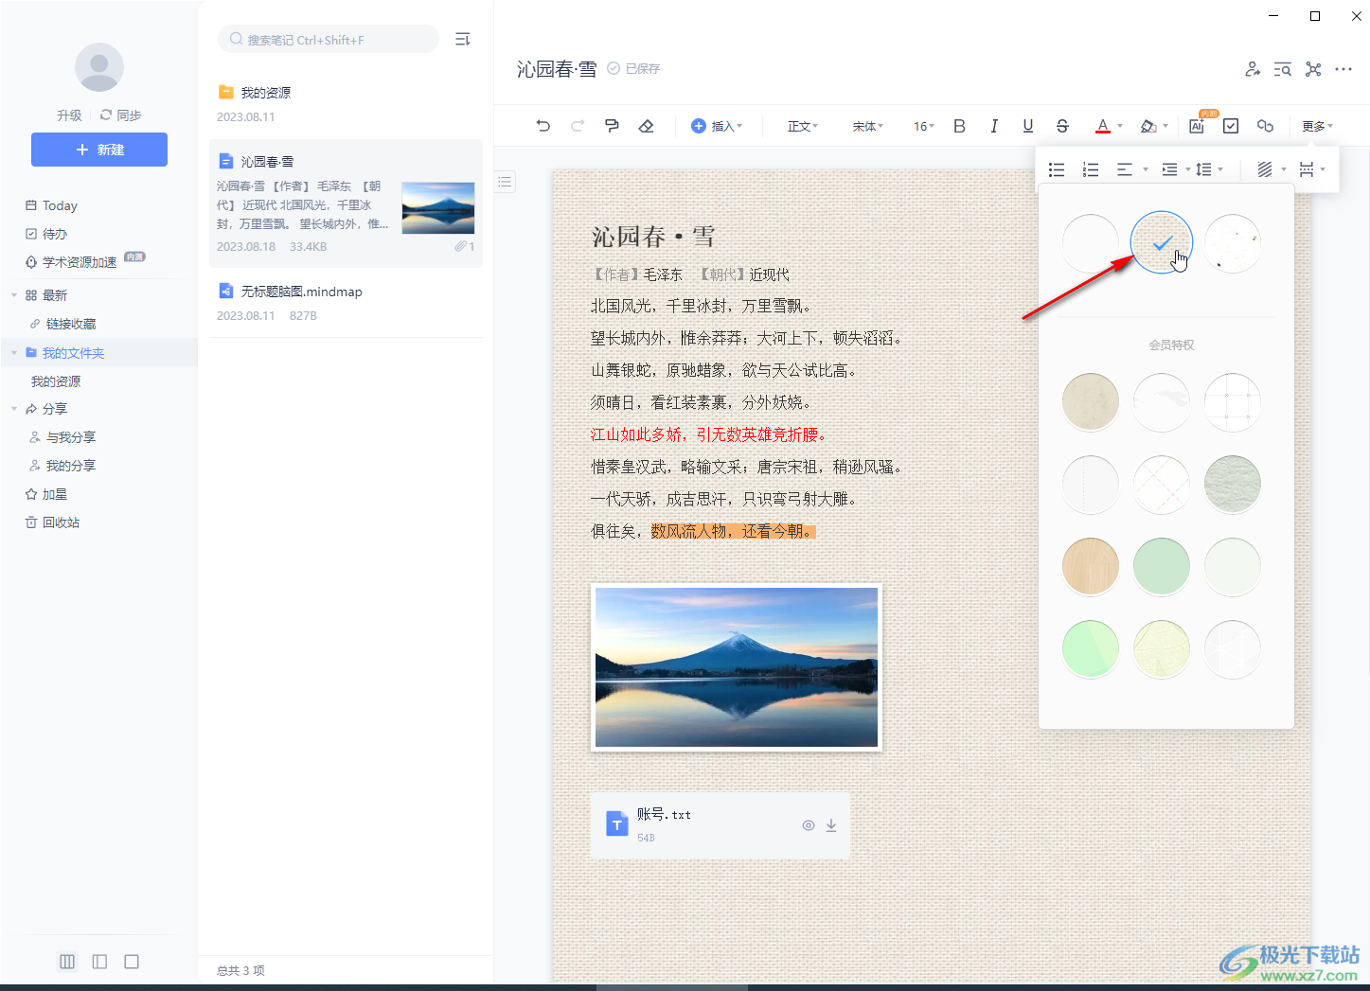This screenshot has height=991, width=1370.
Task: Choose the wood grain background swatch
Action: point(1091,566)
